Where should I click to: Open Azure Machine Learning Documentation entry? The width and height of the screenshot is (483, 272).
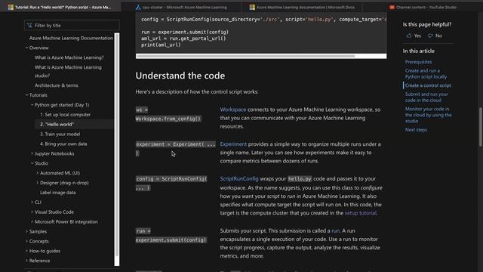(x=71, y=38)
